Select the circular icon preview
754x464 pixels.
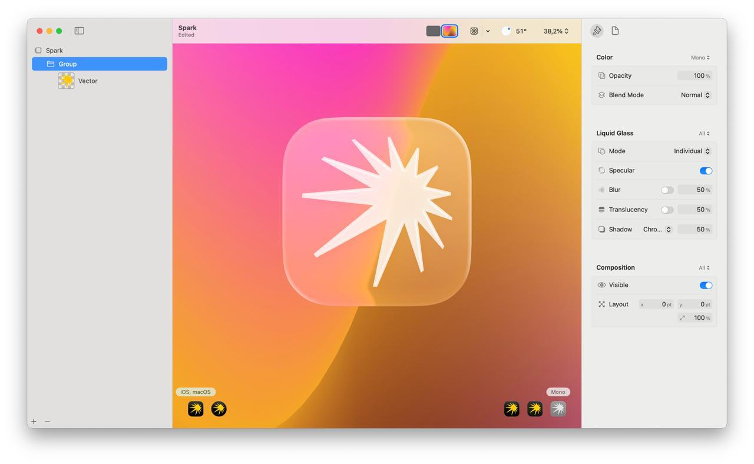(219, 409)
